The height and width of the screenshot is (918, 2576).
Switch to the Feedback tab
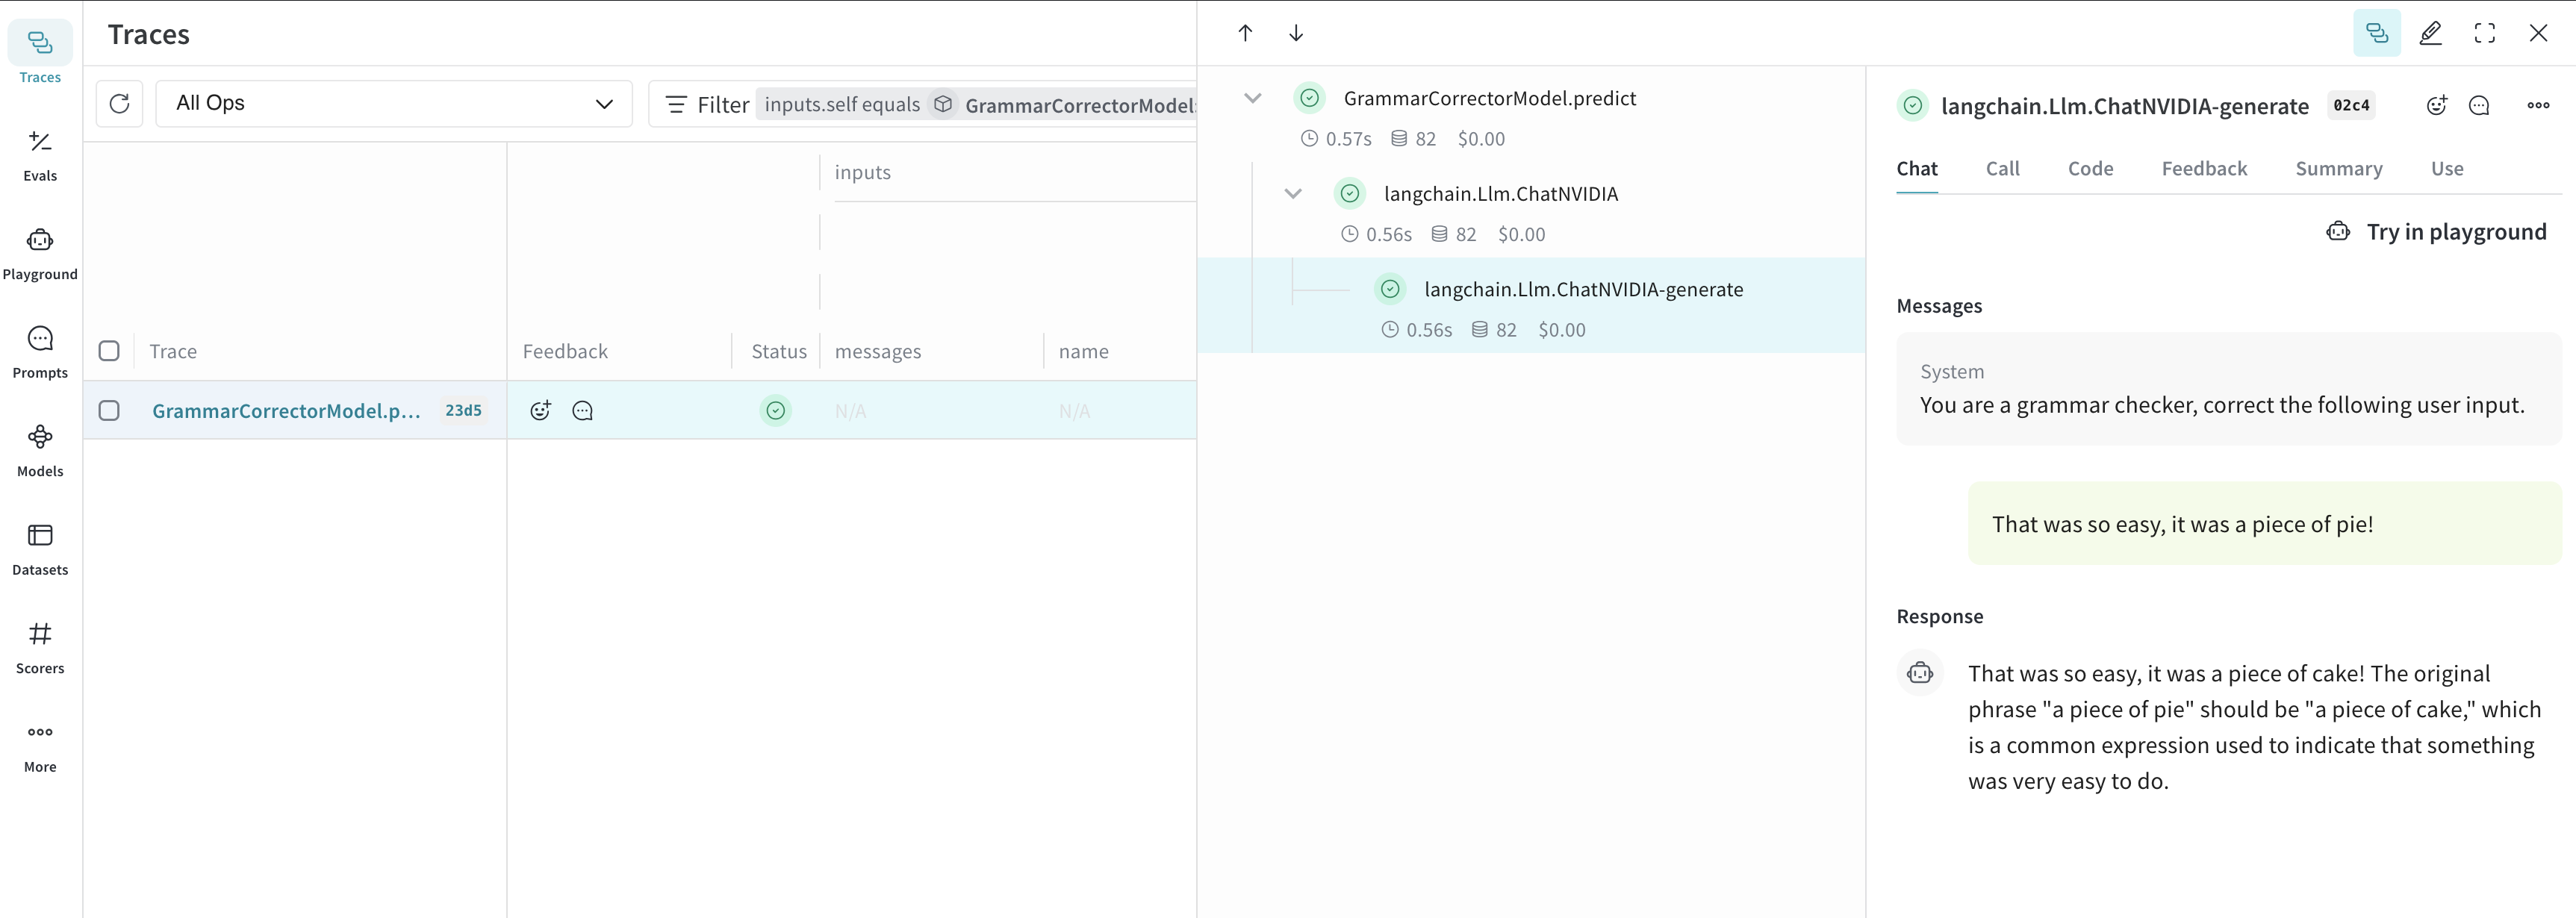(2203, 169)
